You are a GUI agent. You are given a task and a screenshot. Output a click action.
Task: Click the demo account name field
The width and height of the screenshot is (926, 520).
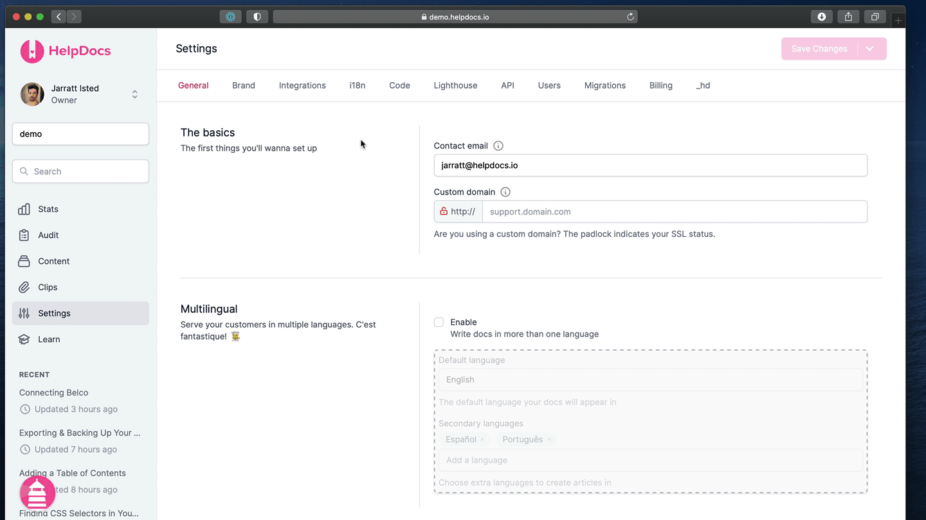[x=80, y=134]
